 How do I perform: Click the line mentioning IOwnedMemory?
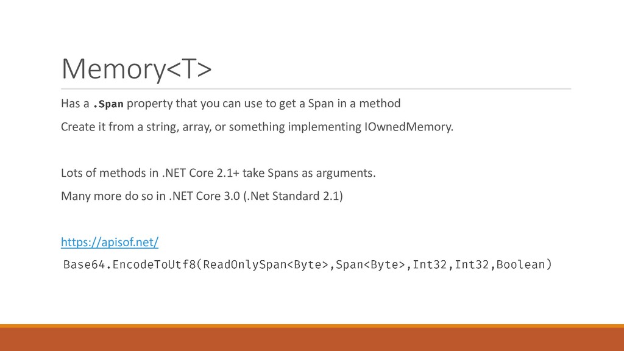point(257,127)
